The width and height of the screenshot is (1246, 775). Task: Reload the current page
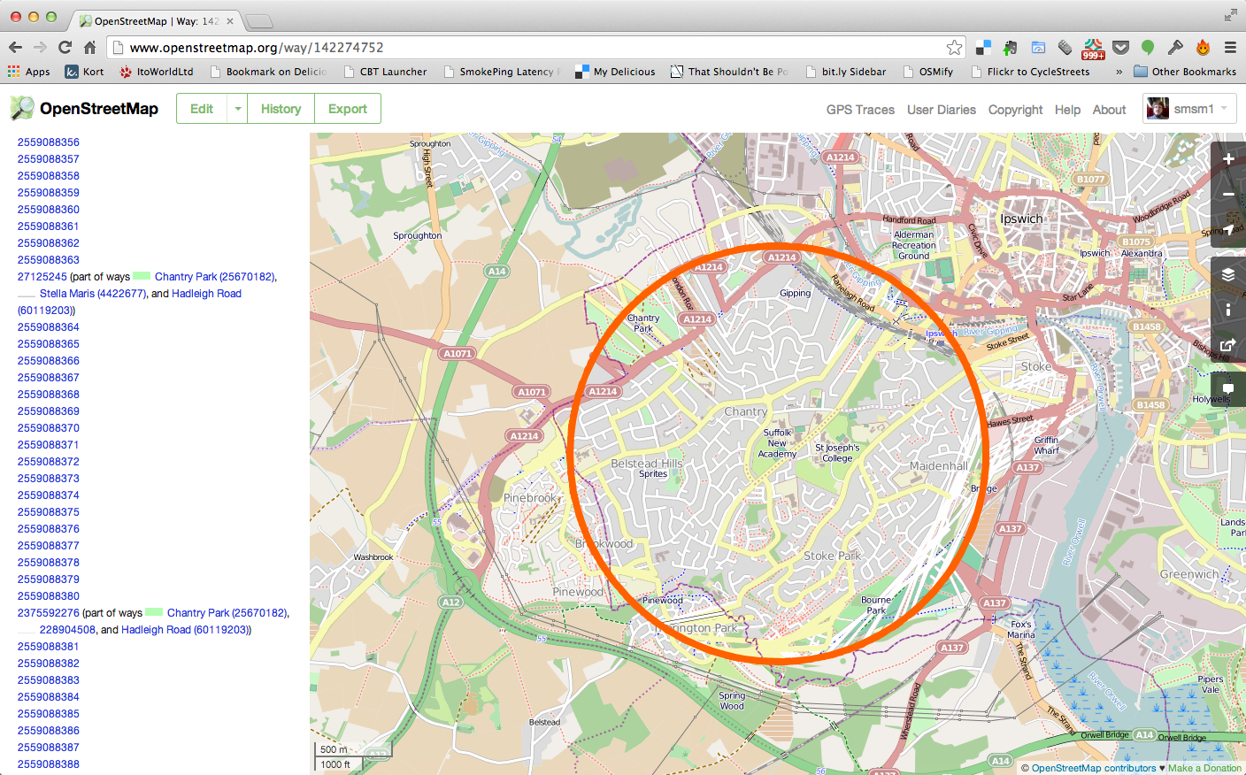click(65, 47)
